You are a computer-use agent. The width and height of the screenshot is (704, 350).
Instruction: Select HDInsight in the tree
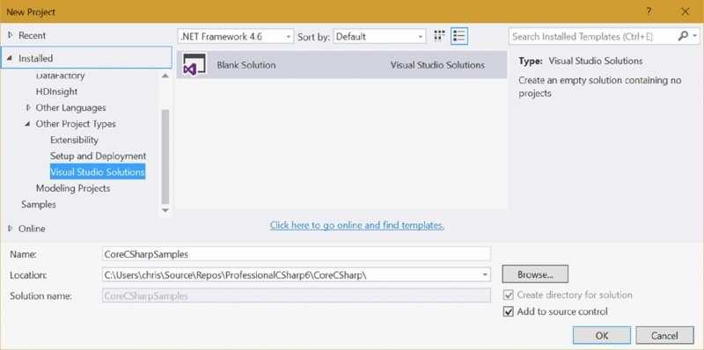tap(56, 91)
